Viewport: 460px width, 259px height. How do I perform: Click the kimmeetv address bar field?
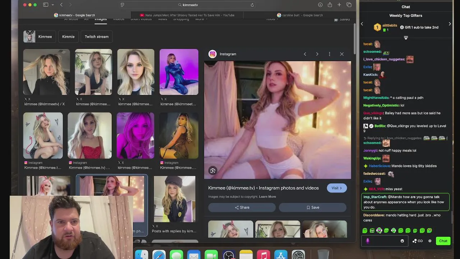(x=188, y=5)
